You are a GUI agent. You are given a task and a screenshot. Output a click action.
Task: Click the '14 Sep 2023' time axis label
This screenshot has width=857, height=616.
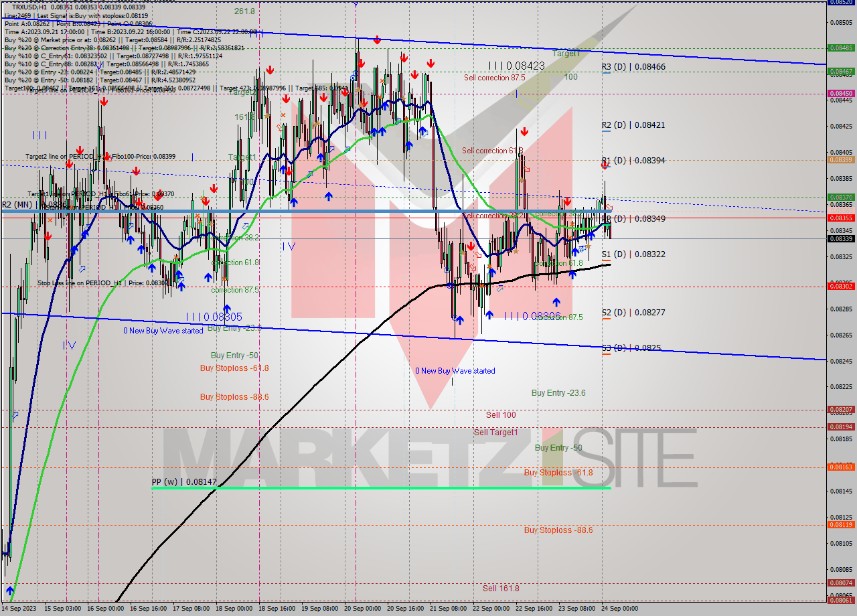pos(19,609)
